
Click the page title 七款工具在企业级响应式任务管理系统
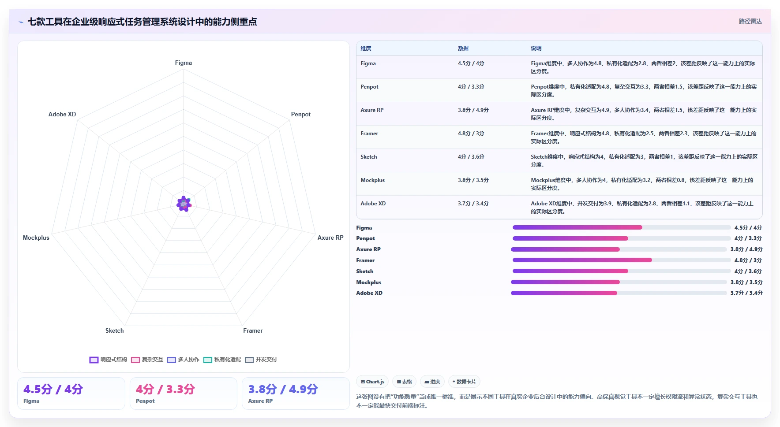pyautogui.click(x=142, y=22)
